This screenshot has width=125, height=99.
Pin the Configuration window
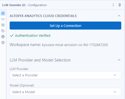coord(120,5)
